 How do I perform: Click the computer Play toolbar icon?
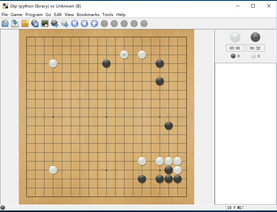[45, 23]
